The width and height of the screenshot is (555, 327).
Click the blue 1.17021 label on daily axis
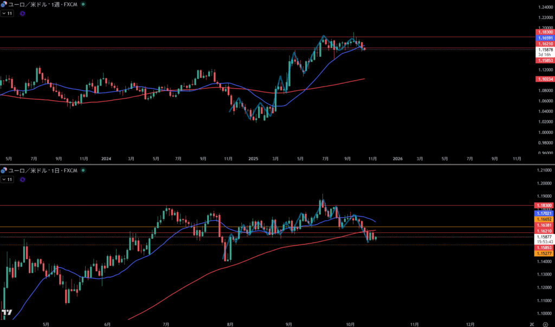click(x=544, y=213)
